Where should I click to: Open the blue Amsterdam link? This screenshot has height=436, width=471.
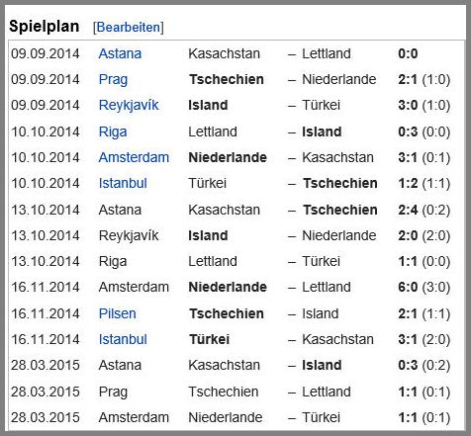134,157
